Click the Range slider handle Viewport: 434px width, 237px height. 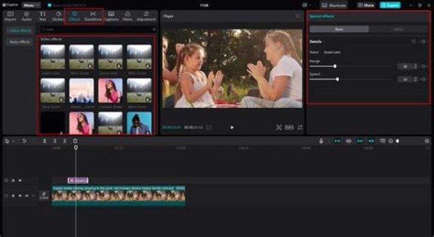[x=335, y=66]
